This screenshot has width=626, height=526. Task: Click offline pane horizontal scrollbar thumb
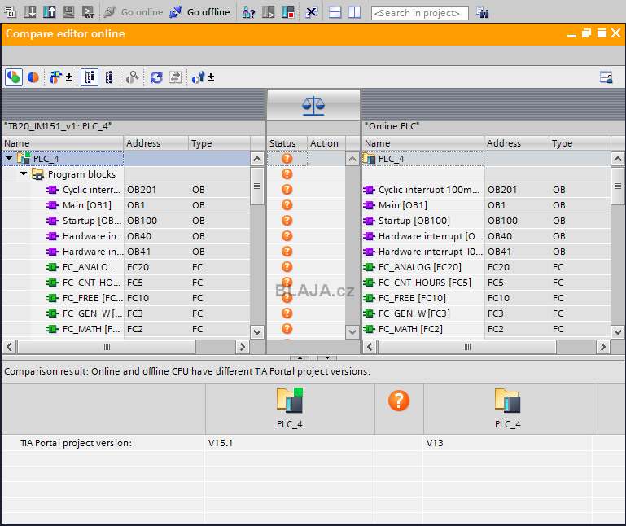tap(107, 347)
